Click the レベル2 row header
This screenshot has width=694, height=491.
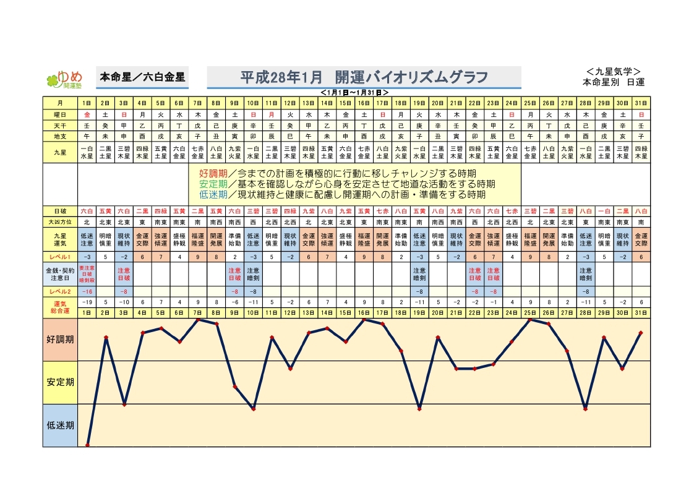point(60,291)
